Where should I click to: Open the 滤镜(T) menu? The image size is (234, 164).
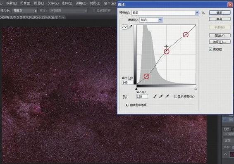pos(81,3)
